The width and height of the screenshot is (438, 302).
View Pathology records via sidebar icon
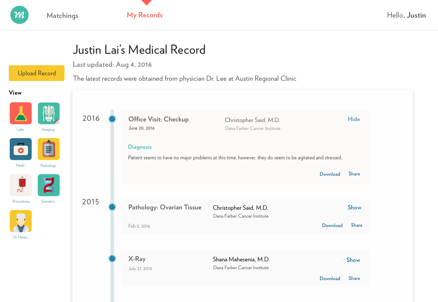click(48, 149)
